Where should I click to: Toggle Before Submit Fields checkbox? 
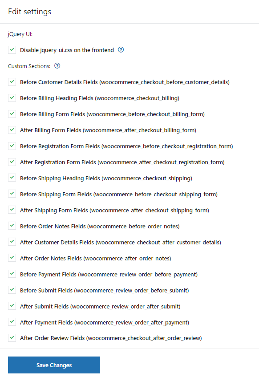(x=12, y=290)
